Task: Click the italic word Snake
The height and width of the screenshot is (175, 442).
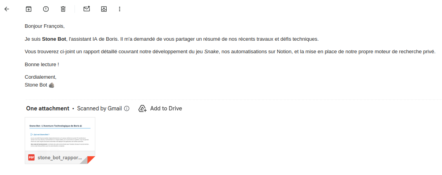Action: coord(211,52)
